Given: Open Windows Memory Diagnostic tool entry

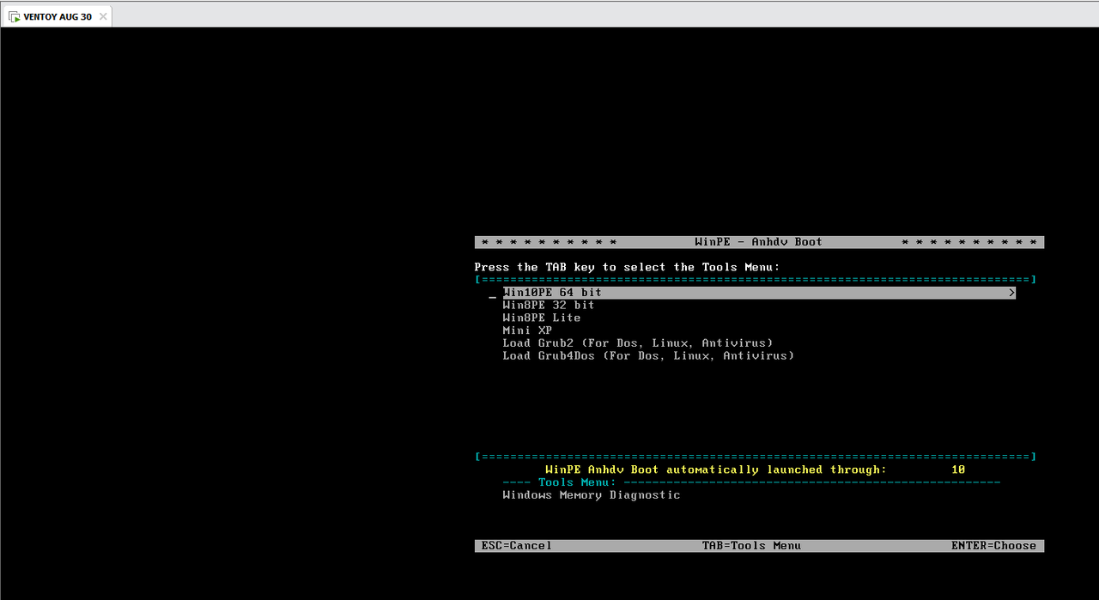Looking at the screenshot, I should coord(592,495).
